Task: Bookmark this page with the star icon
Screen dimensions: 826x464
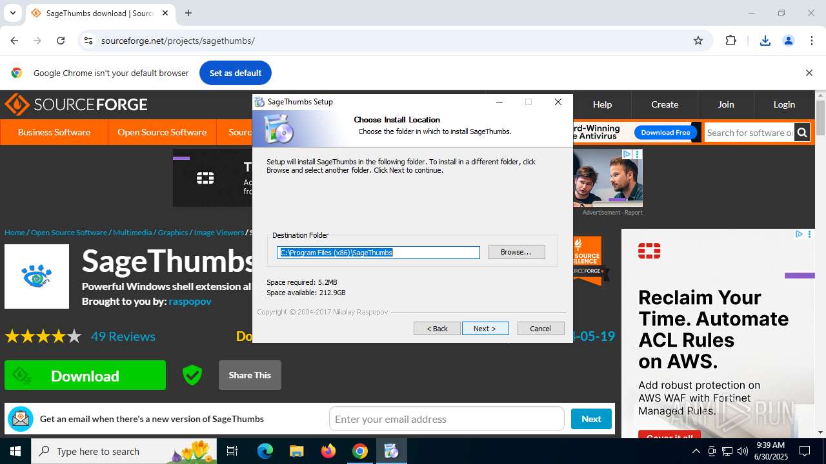Action: (698, 41)
